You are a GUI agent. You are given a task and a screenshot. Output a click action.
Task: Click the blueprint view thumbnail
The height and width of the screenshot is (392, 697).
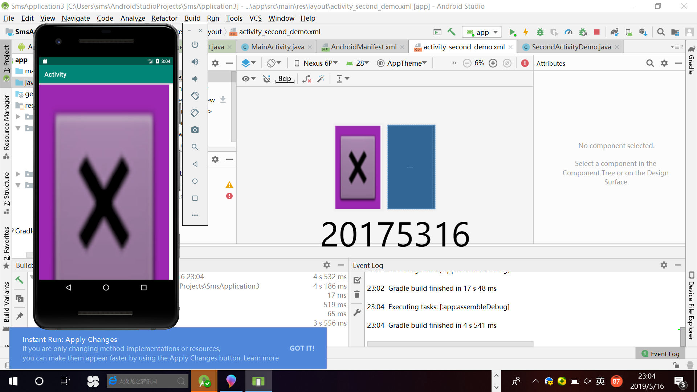[411, 167]
